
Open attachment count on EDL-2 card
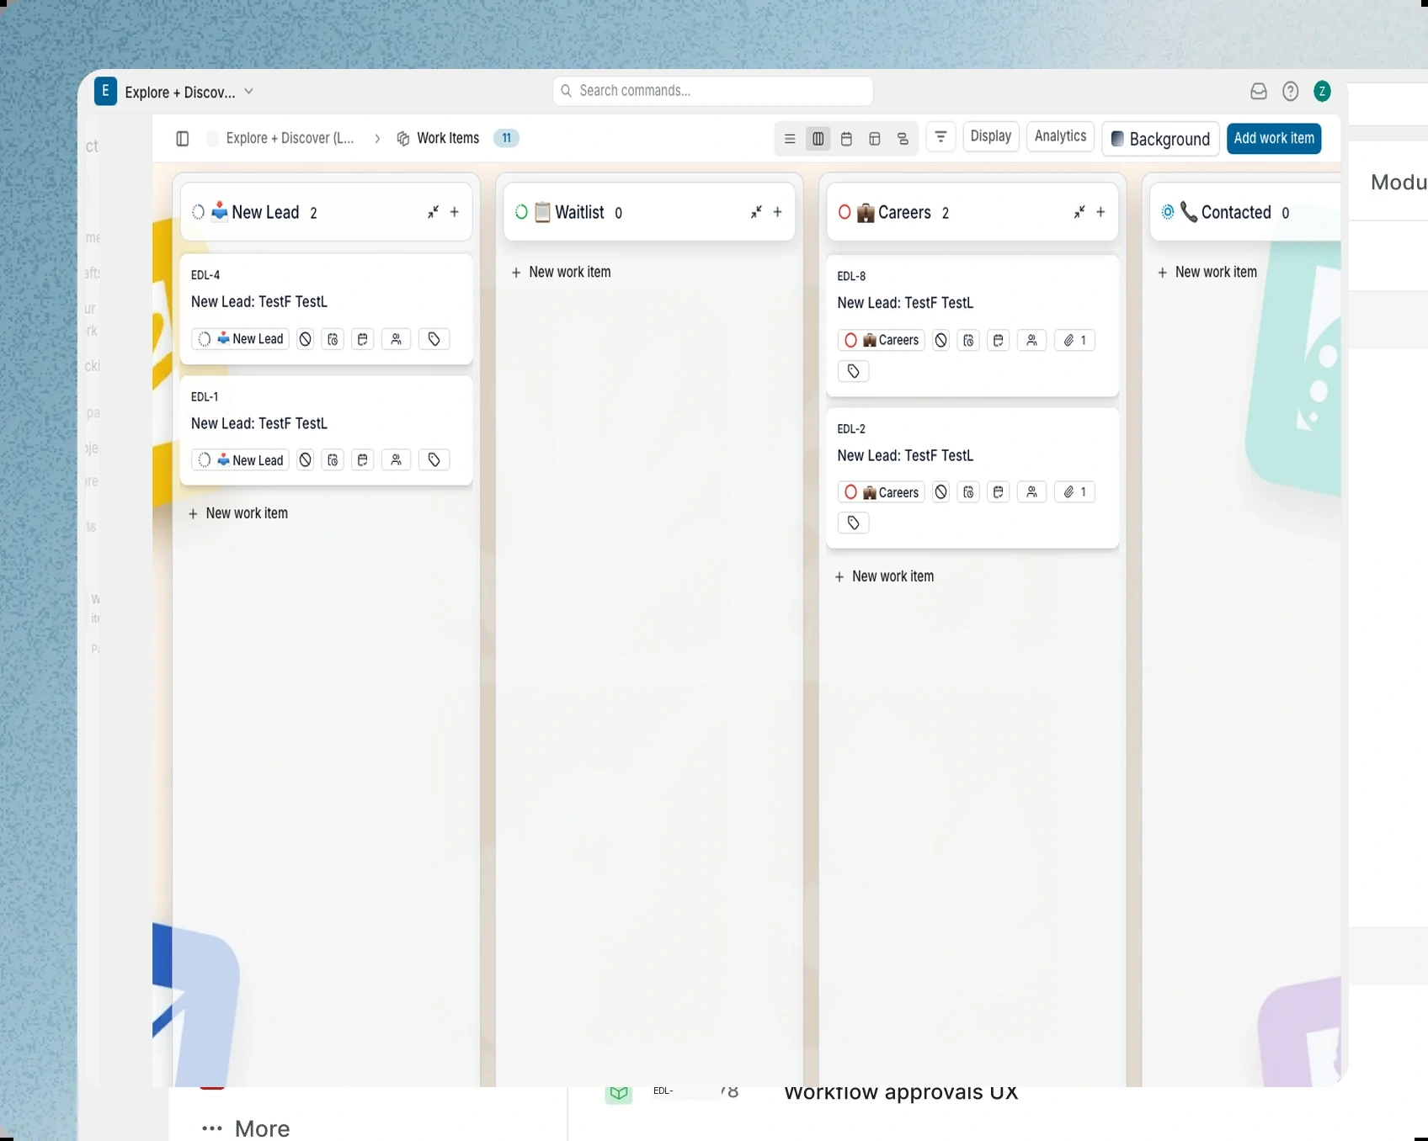coord(1074,492)
